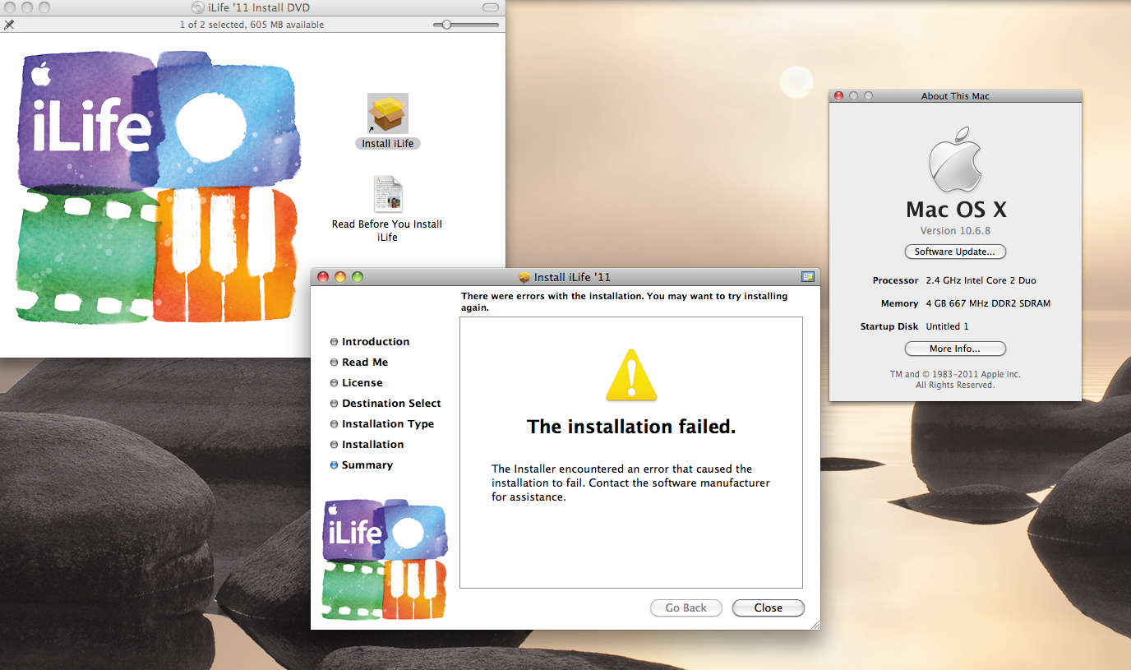This screenshot has width=1131, height=670.
Task: Click the "Version 10.6.8" text
Action: click(955, 231)
